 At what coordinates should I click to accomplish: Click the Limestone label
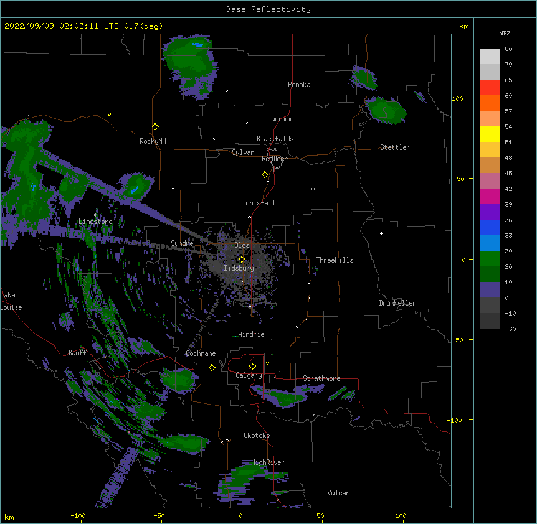click(95, 222)
